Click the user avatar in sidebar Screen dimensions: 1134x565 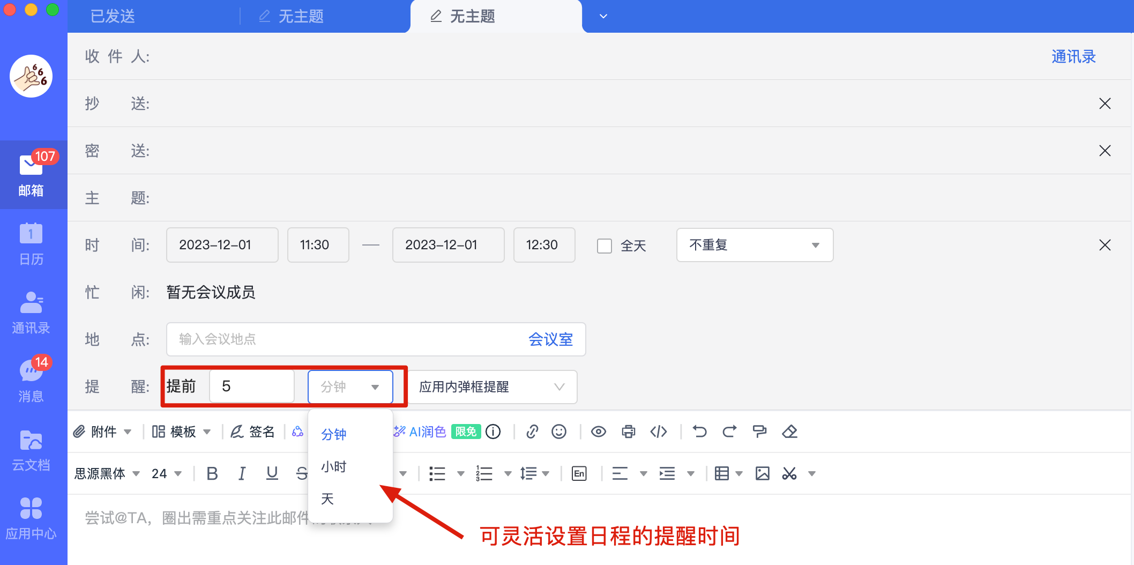coord(31,76)
